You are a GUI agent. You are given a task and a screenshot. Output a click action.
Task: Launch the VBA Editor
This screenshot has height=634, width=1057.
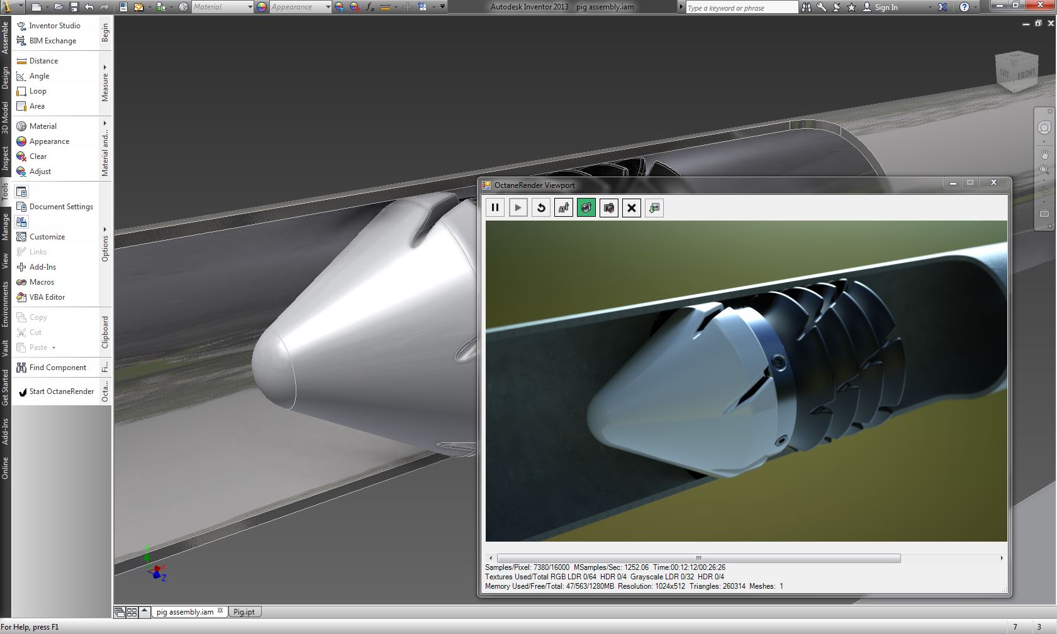41,297
